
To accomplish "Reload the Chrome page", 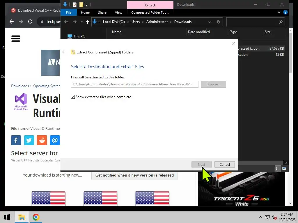I will pos(30,21).
